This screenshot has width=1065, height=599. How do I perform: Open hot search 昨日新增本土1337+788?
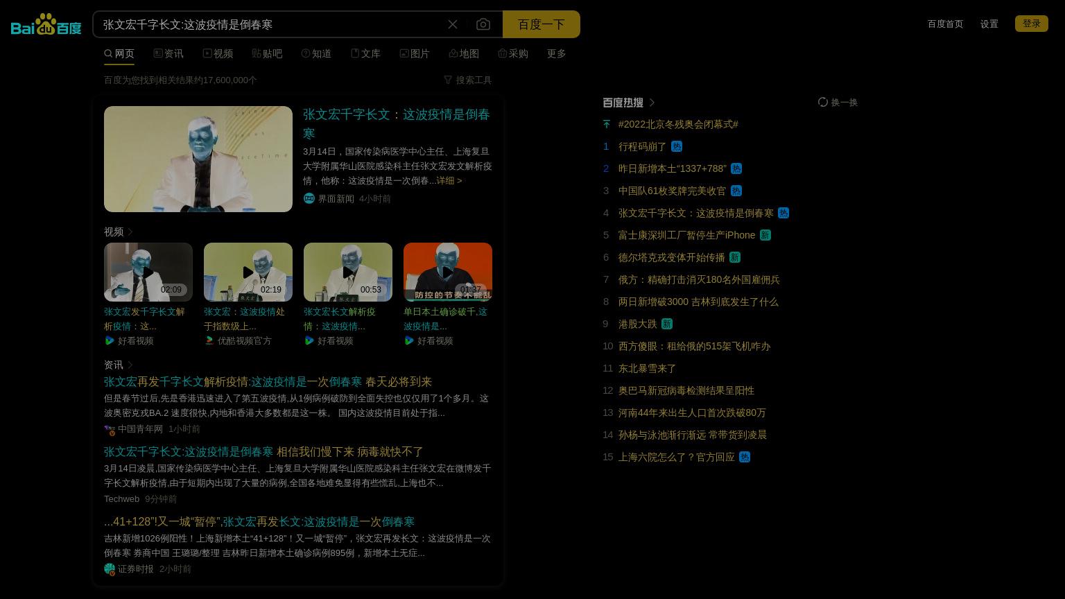[x=673, y=168]
